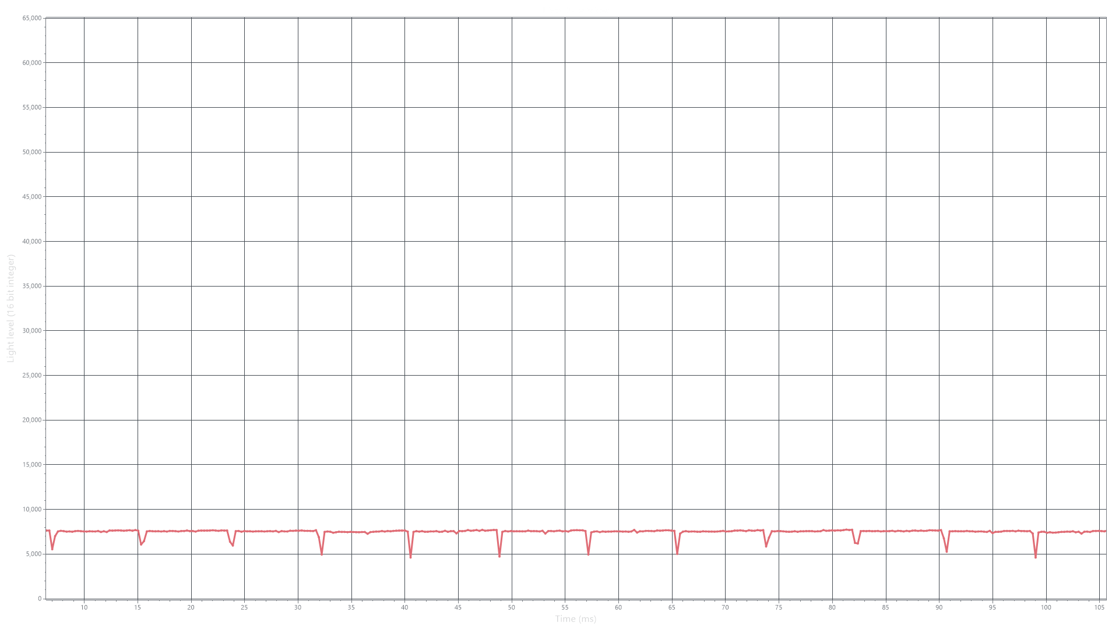Click the 50 ms x-axis tick label
The height and width of the screenshot is (629, 1119).
pyautogui.click(x=511, y=607)
